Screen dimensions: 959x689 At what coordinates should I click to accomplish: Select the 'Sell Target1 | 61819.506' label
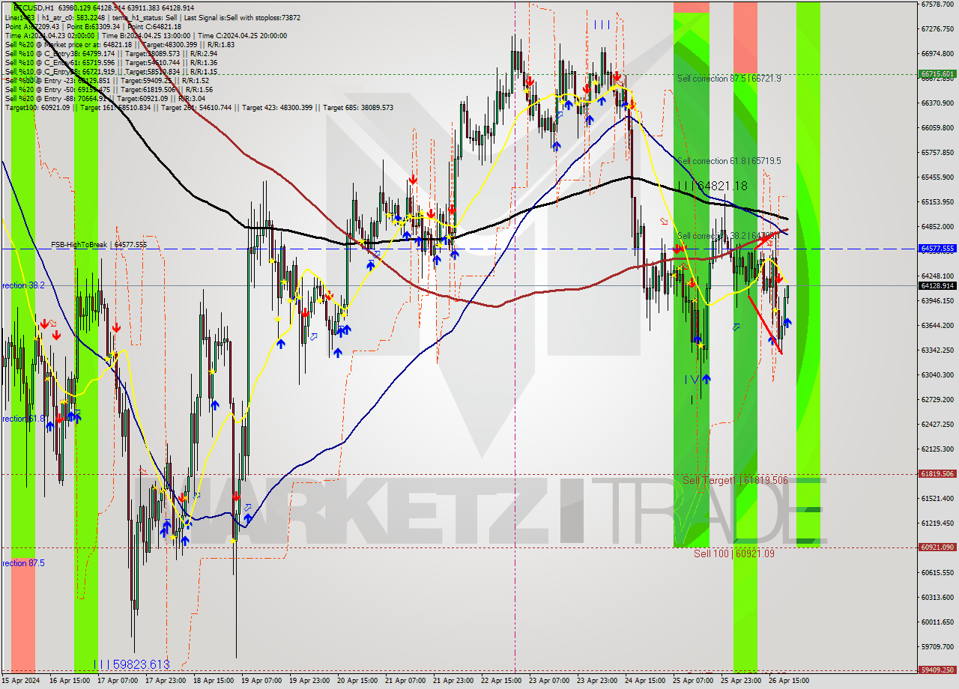(735, 480)
